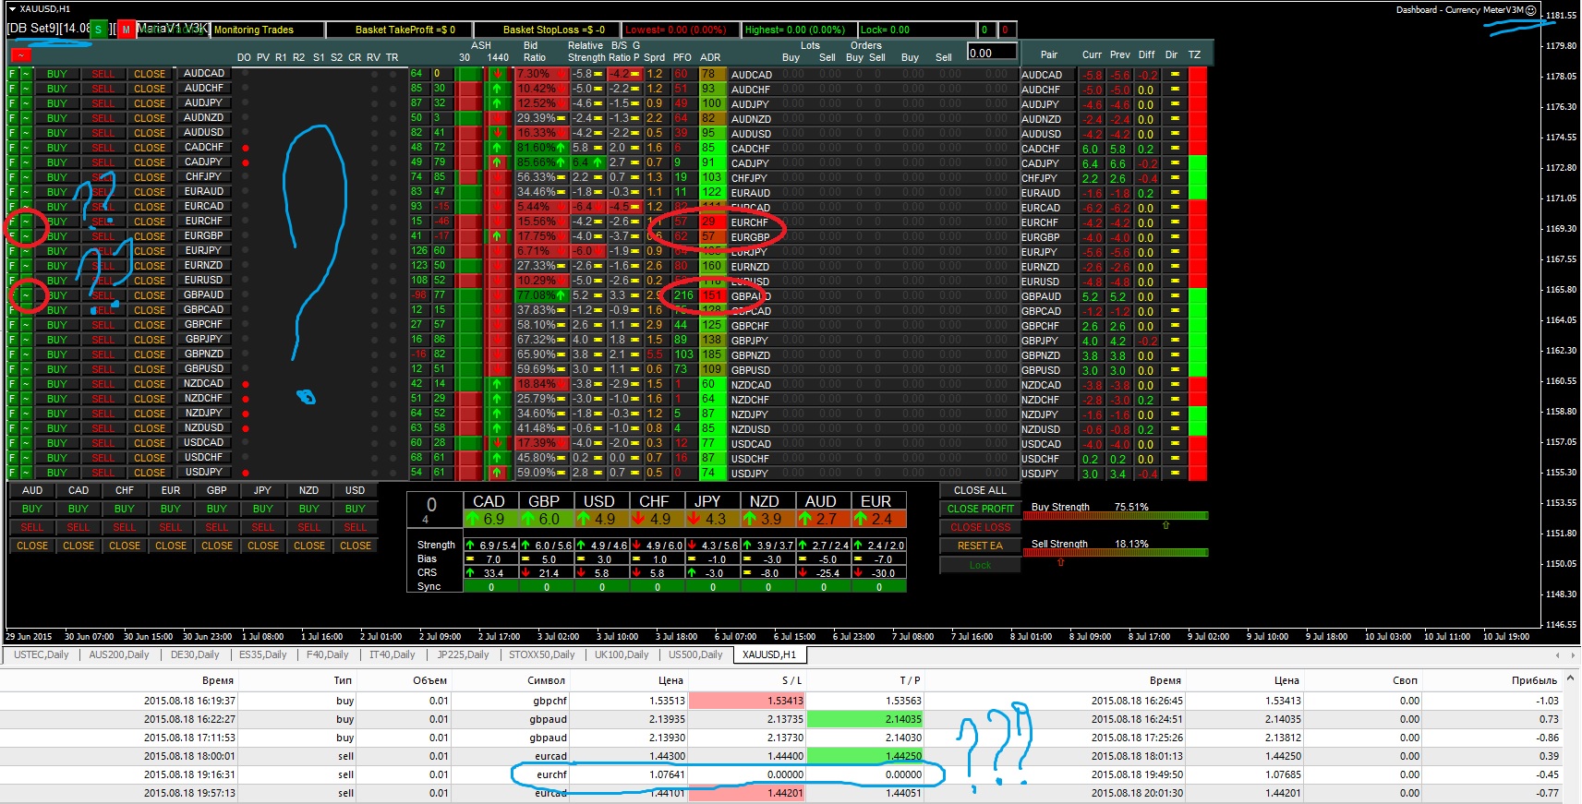Click the tilde icon in the CADJPY row
The image size is (1582, 804).
[26, 162]
